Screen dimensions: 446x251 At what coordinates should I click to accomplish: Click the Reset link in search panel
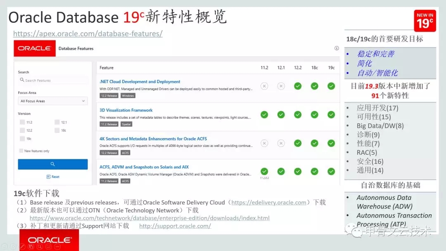53,177
